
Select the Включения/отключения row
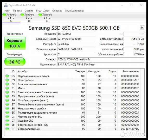pos(72,84)
